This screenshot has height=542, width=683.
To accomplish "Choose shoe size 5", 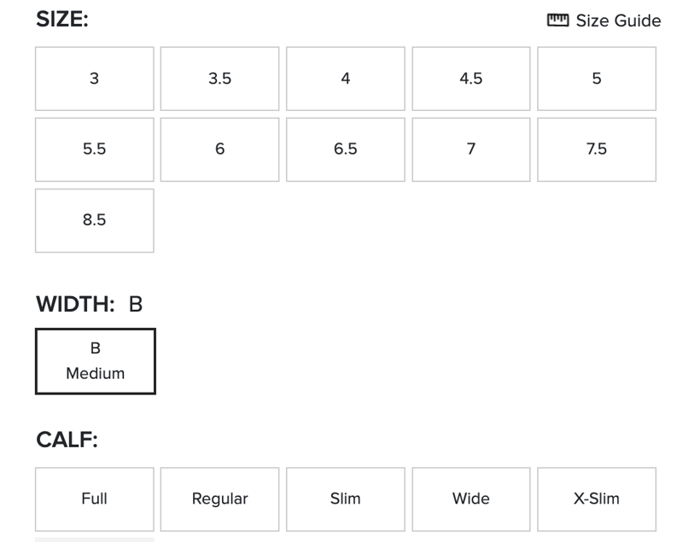I will [x=596, y=79].
